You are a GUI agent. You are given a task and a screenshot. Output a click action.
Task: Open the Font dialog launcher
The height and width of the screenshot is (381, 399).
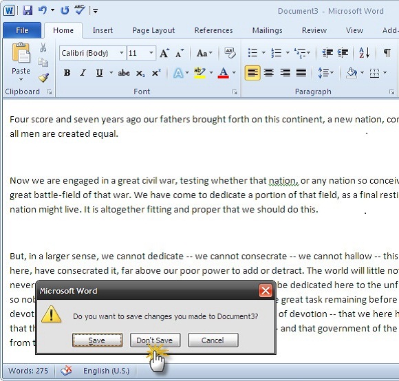click(235, 92)
